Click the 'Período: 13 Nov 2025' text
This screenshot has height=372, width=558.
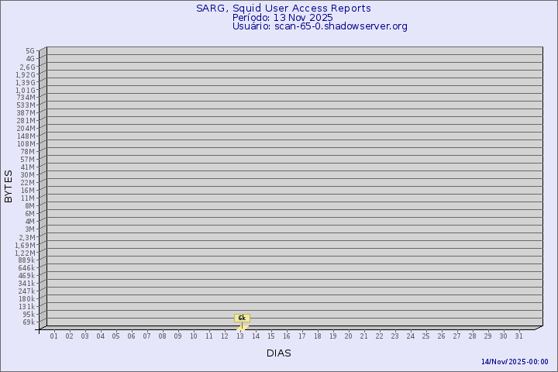(282, 18)
